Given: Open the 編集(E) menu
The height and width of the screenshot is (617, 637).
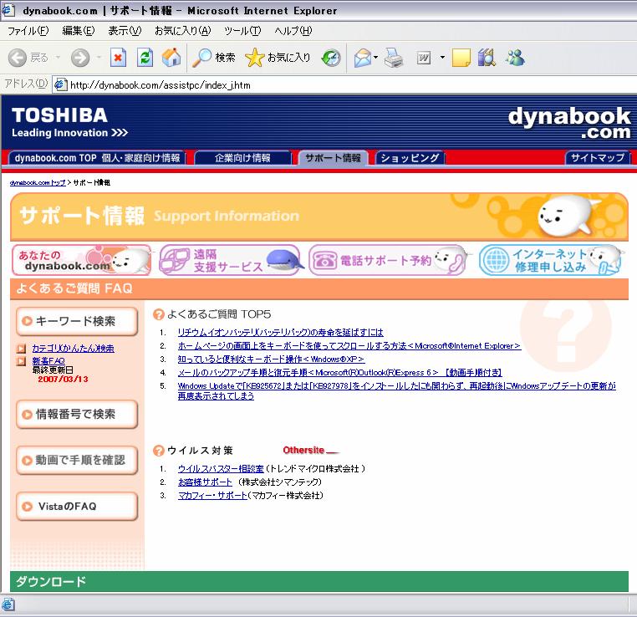Looking at the screenshot, I should tap(79, 31).
